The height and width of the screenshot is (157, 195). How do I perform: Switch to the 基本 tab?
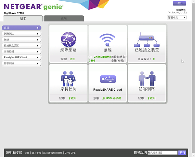[x=23, y=18]
